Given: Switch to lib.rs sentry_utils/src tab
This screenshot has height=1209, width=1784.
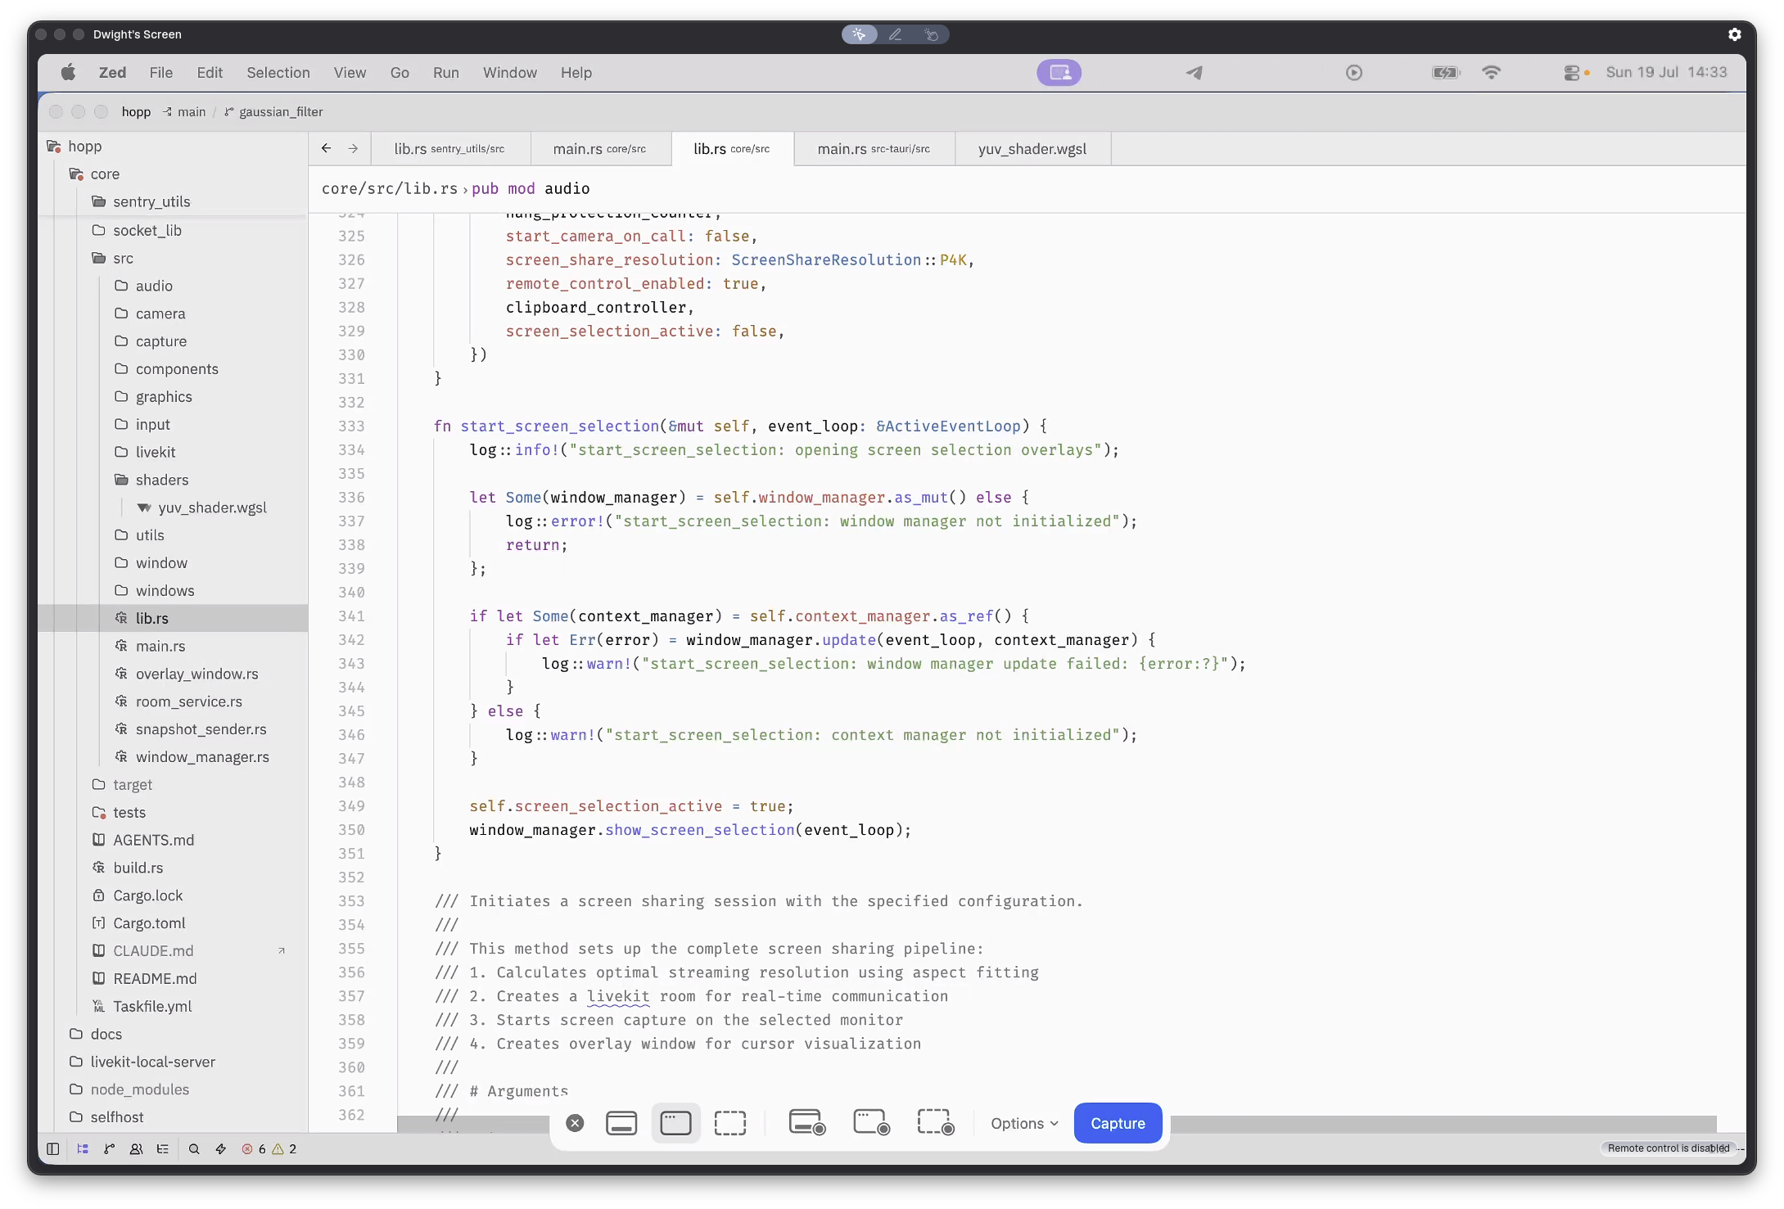Looking at the screenshot, I should tap(449, 149).
